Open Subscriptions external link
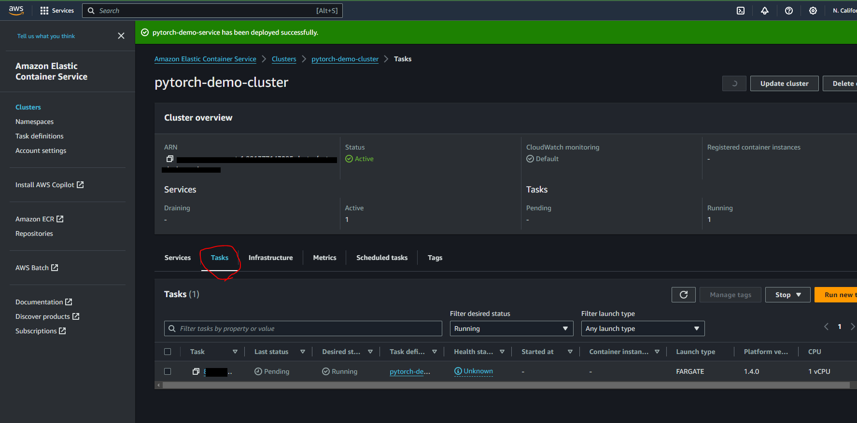Screen dimensions: 857x423 point(41,331)
